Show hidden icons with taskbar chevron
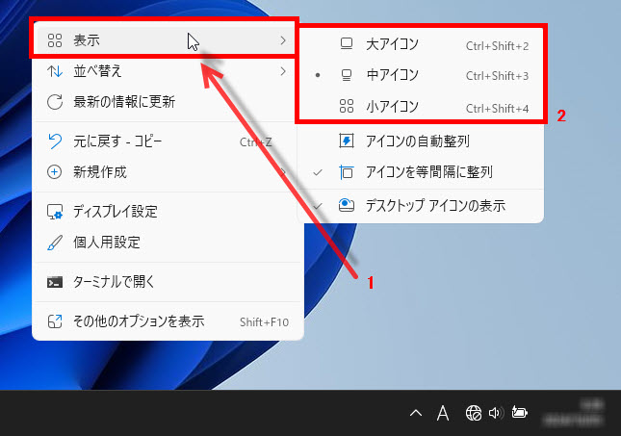This screenshot has height=436, width=621. [x=416, y=413]
